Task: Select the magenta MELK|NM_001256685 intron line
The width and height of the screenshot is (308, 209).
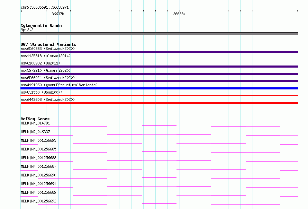Action: point(159,152)
